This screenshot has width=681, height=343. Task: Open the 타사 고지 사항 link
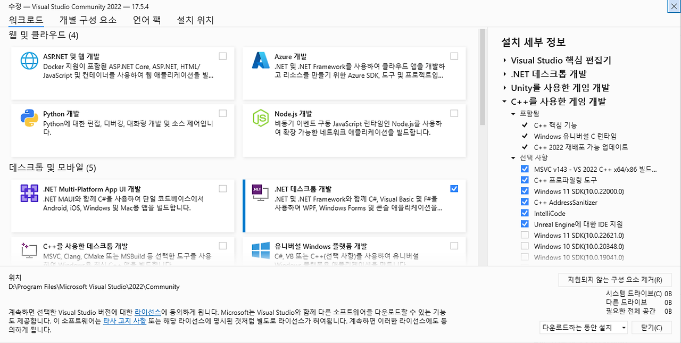124,321
